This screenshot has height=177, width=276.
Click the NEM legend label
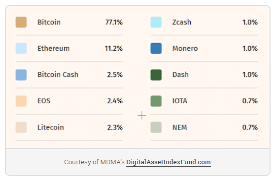click(x=179, y=127)
